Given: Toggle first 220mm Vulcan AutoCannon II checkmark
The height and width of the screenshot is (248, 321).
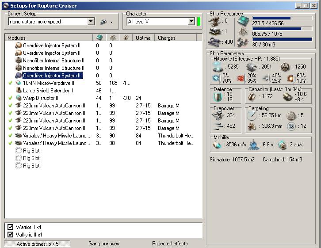Looking at the screenshot, I should pyautogui.click(x=10, y=106).
